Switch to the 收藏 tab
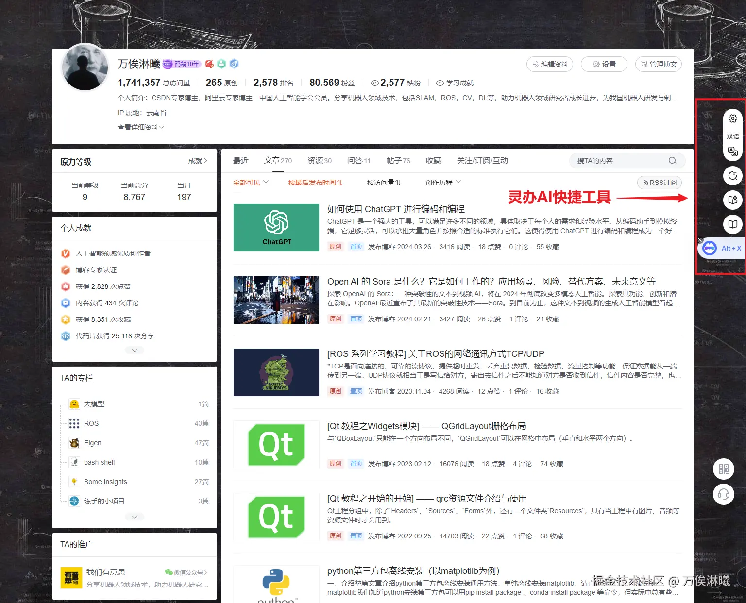 (434, 161)
